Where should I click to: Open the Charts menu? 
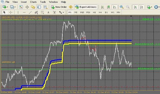pyautogui.click(x=33, y=2)
